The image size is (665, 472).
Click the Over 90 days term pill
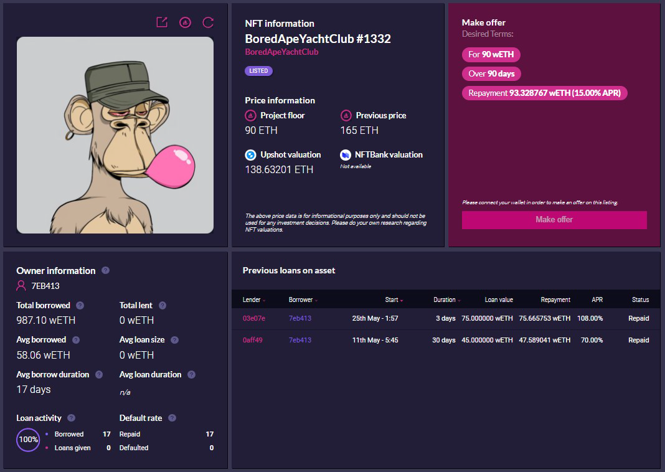point(491,73)
